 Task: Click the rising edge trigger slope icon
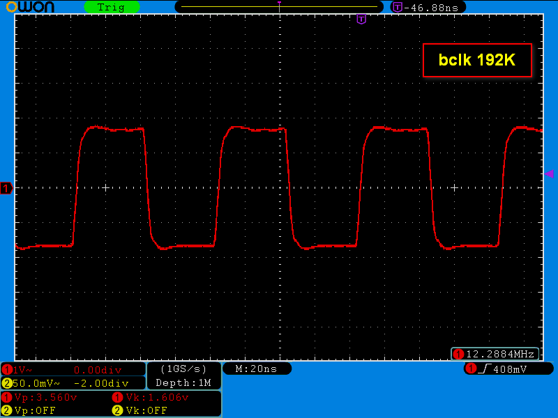(485, 369)
